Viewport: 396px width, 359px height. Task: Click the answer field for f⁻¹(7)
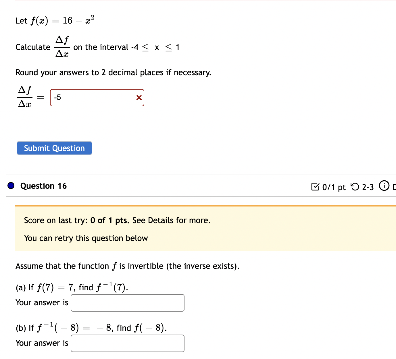(x=127, y=303)
